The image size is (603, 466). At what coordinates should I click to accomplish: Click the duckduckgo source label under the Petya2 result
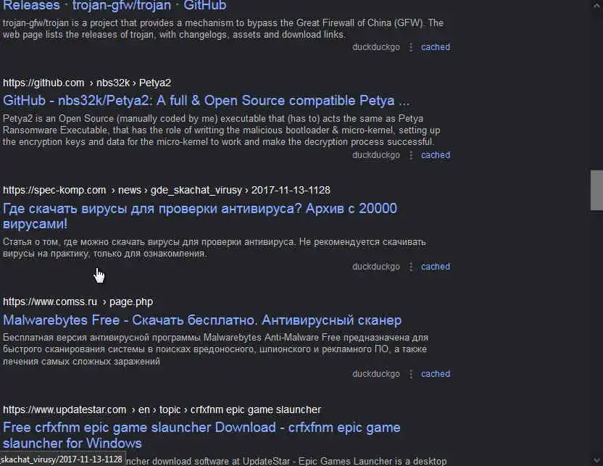click(x=376, y=155)
